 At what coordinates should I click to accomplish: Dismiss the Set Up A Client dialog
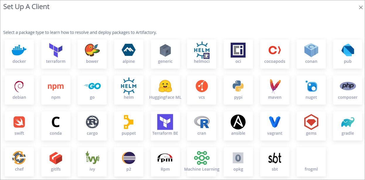pyautogui.click(x=361, y=7)
